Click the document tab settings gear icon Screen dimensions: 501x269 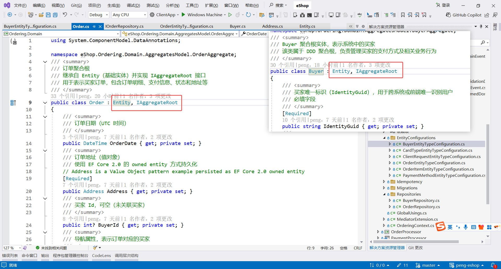click(x=363, y=26)
